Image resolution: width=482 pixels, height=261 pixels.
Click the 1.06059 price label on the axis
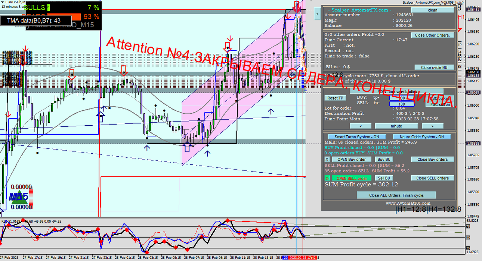coord(474,92)
